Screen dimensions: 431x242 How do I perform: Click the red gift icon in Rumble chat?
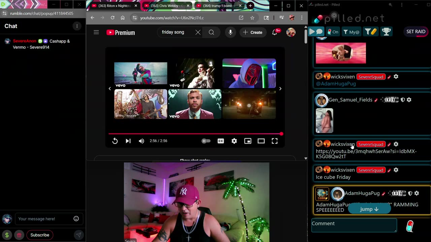(19, 235)
